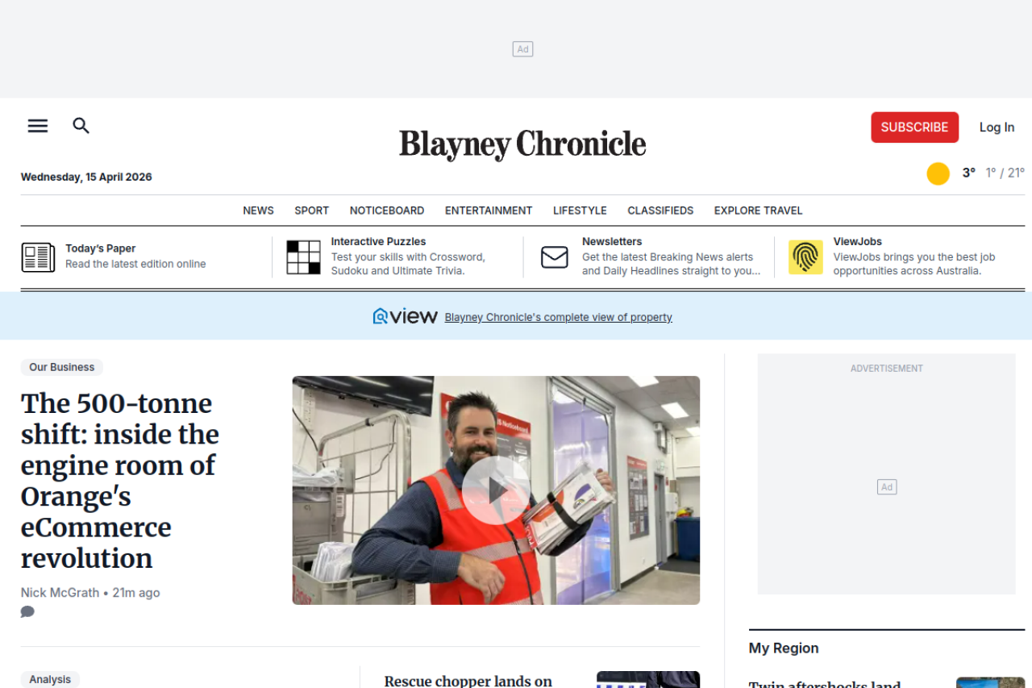Click the My Region section heading
1032x688 pixels.
coord(784,648)
